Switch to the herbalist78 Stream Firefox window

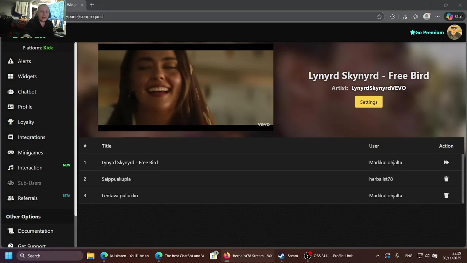pyautogui.click(x=248, y=256)
